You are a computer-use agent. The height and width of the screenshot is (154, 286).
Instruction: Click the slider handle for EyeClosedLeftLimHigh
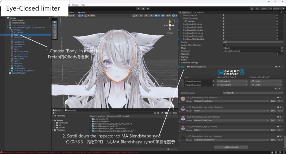[223, 30]
